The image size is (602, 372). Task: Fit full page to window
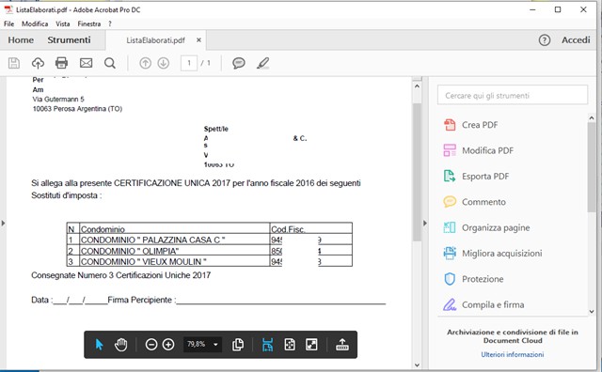point(290,345)
